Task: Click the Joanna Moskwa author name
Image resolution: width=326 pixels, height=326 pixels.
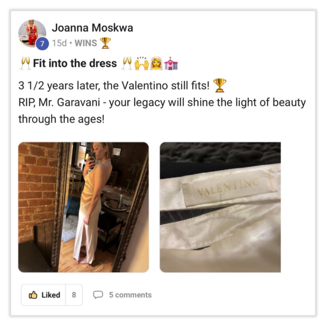Action: pos(93,28)
